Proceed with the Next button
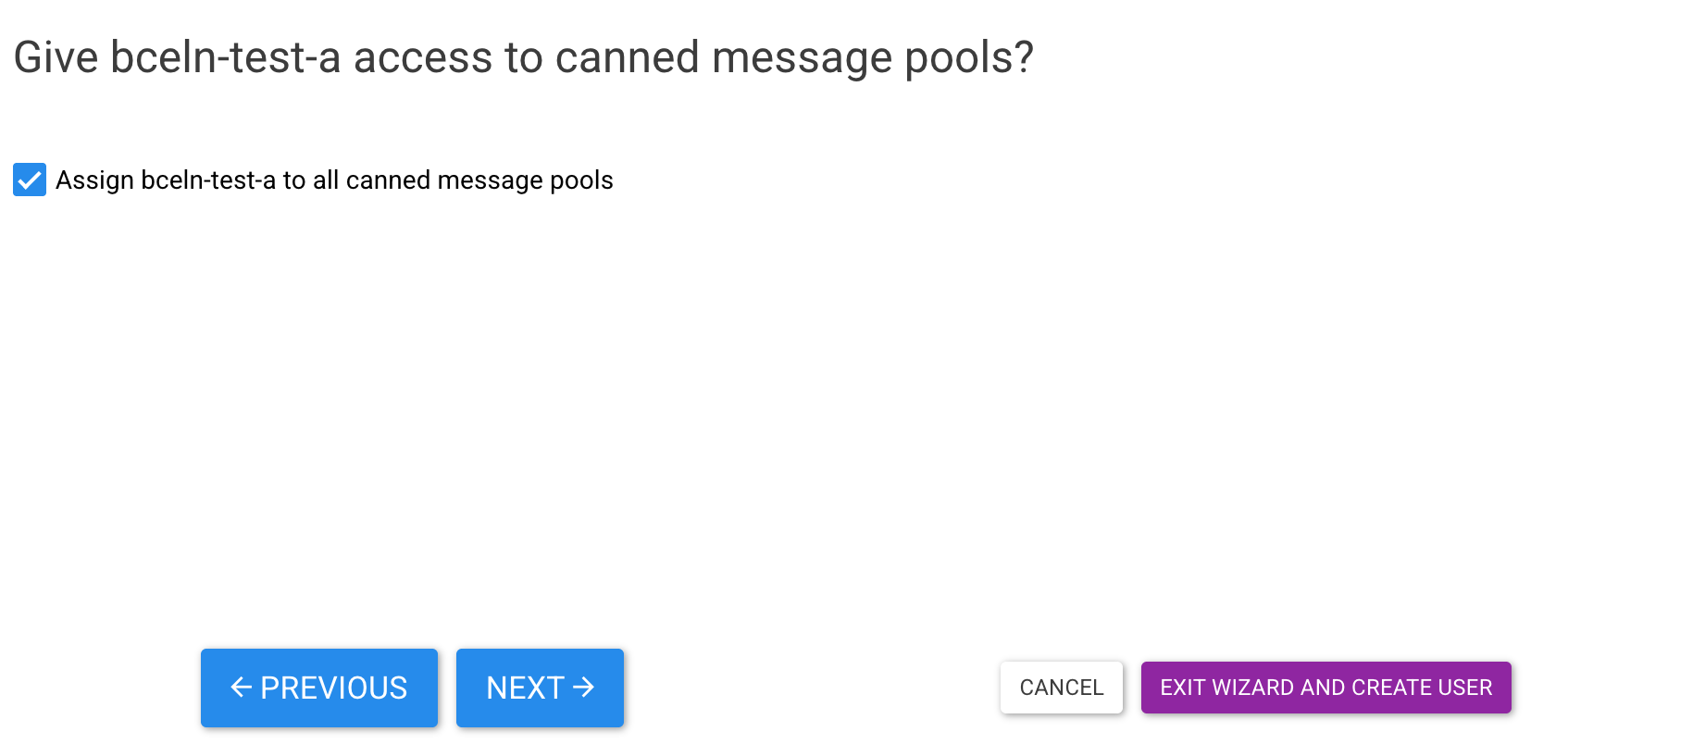The height and width of the screenshot is (744, 1705). (x=540, y=688)
